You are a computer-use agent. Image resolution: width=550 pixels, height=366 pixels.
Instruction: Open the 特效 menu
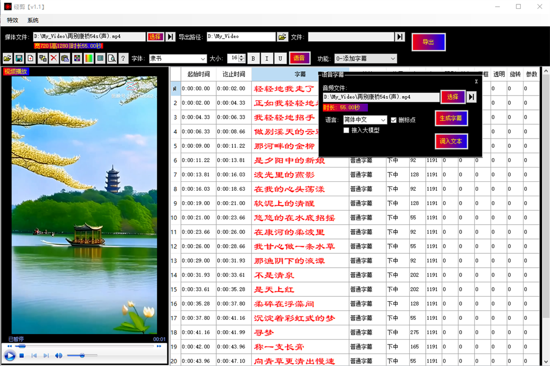click(x=12, y=20)
